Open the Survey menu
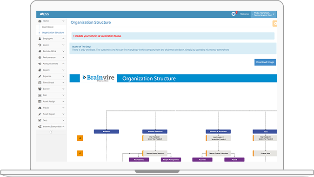The height and width of the screenshot is (177, 314). coord(51,89)
